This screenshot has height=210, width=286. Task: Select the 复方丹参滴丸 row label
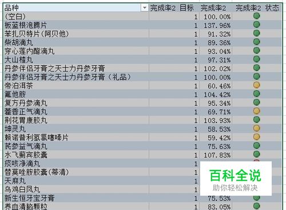[x=26, y=103]
